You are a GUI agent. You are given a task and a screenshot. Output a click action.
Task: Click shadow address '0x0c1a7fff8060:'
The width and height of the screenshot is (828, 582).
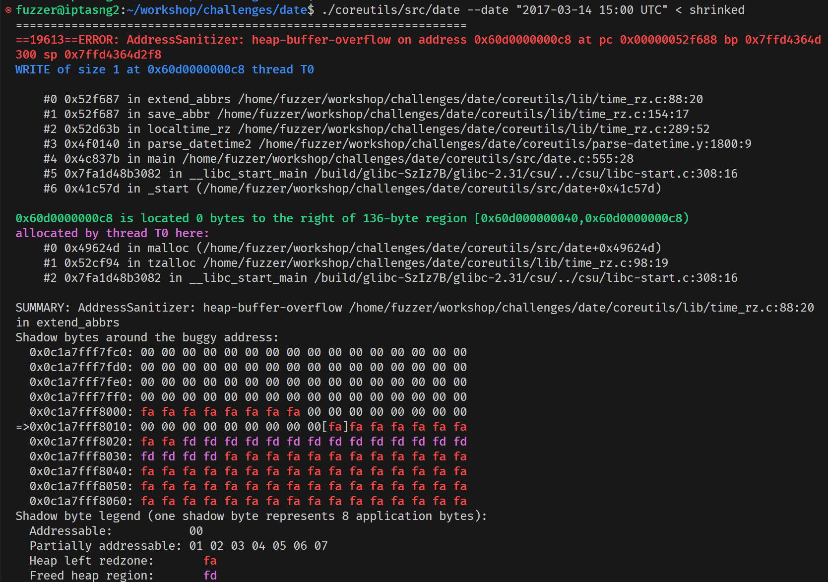[x=81, y=501]
